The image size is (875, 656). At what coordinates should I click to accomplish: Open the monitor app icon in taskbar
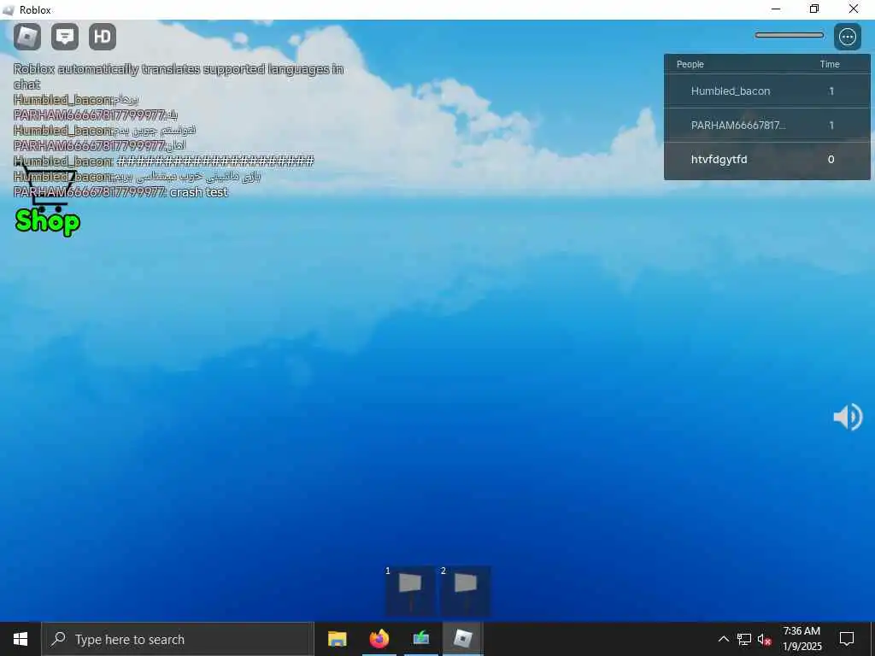(420, 639)
